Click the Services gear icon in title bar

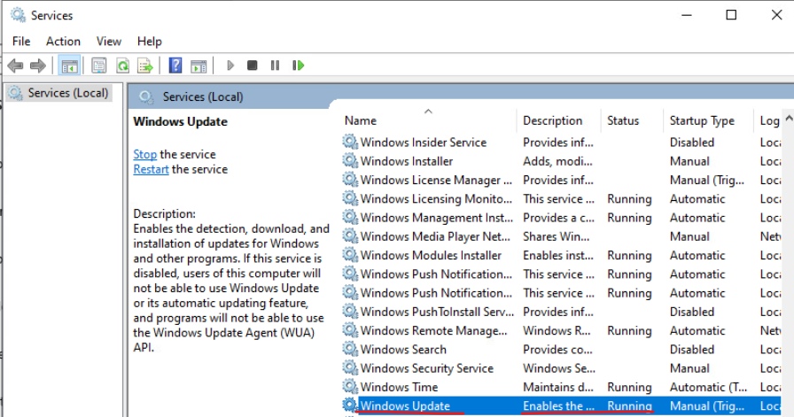pos(18,15)
